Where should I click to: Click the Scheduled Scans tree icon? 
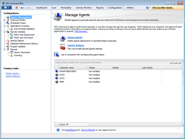(x=8, y=23)
